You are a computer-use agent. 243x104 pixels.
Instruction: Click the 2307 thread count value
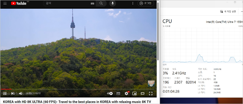[x=178, y=82]
